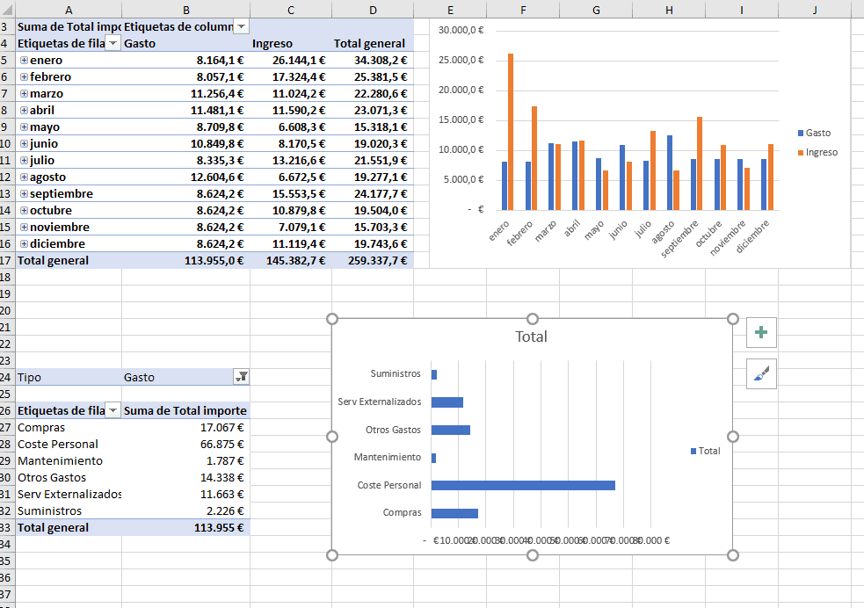Viewport: 864px width, 608px height.
Task: Expand the agosto row group
Action: [25, 177]
